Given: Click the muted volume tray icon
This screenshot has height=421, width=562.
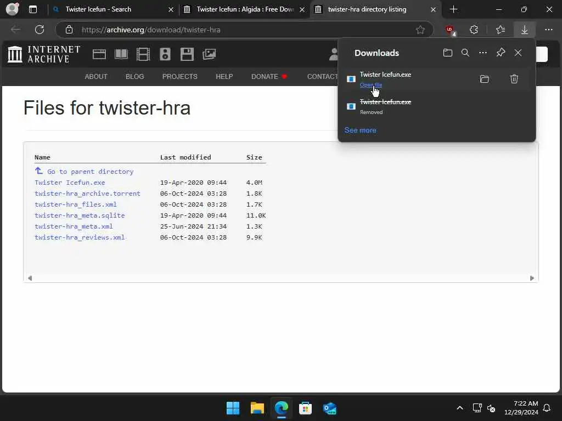Looking at the screenshot, I should 491,408.
